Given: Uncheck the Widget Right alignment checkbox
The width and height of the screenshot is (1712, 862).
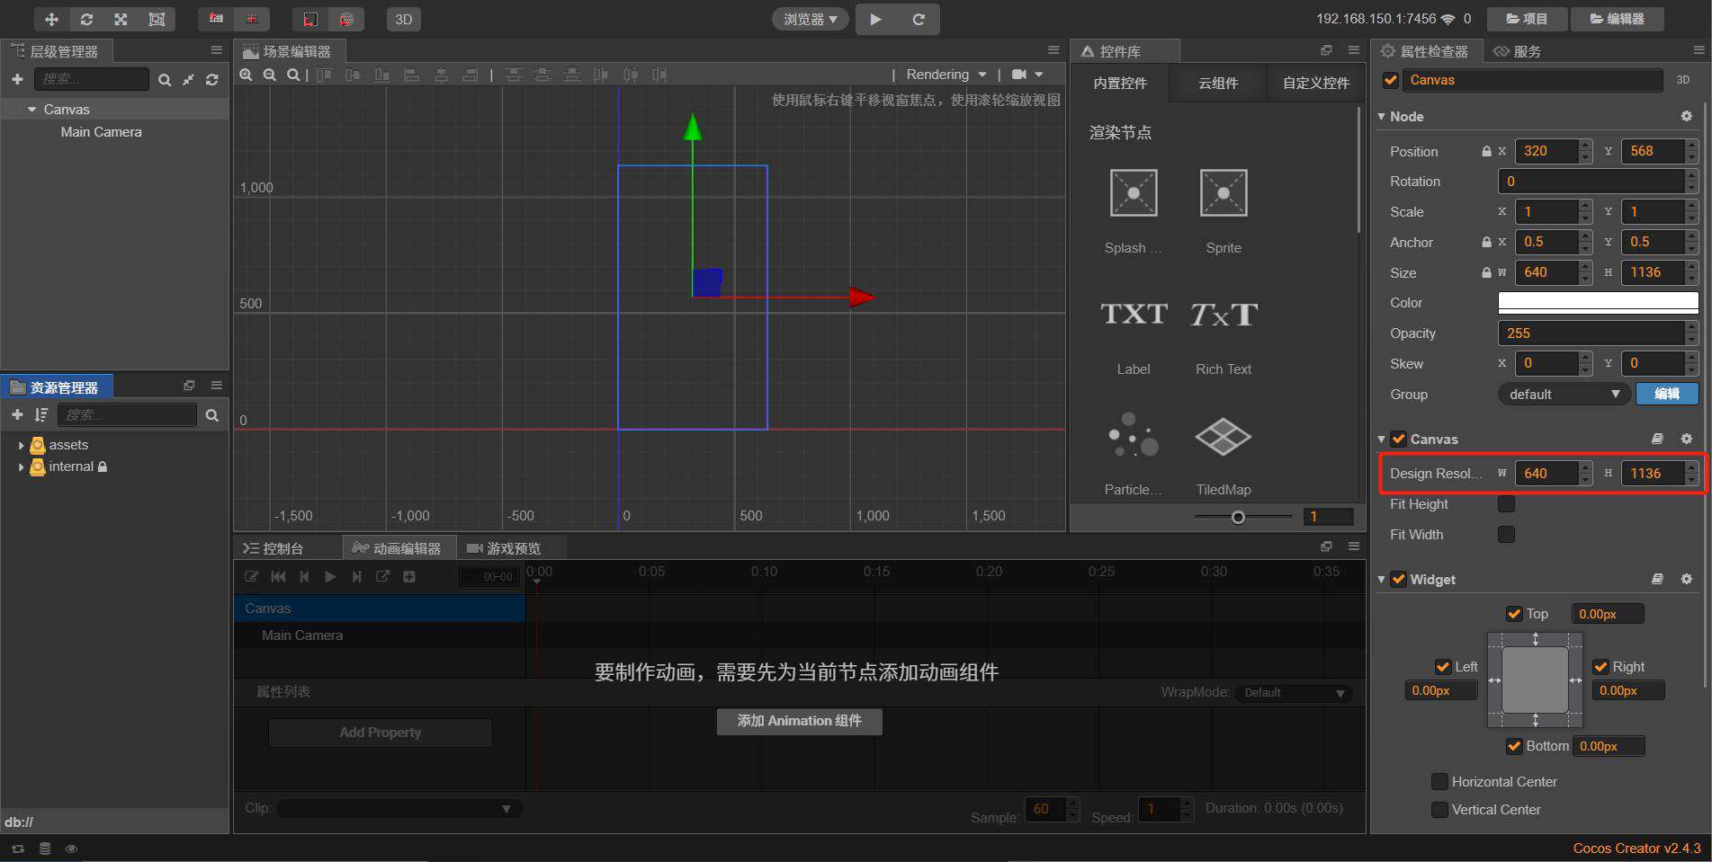Looking at the screenshot, I should pyautogui.click(x=1600, y=666).
